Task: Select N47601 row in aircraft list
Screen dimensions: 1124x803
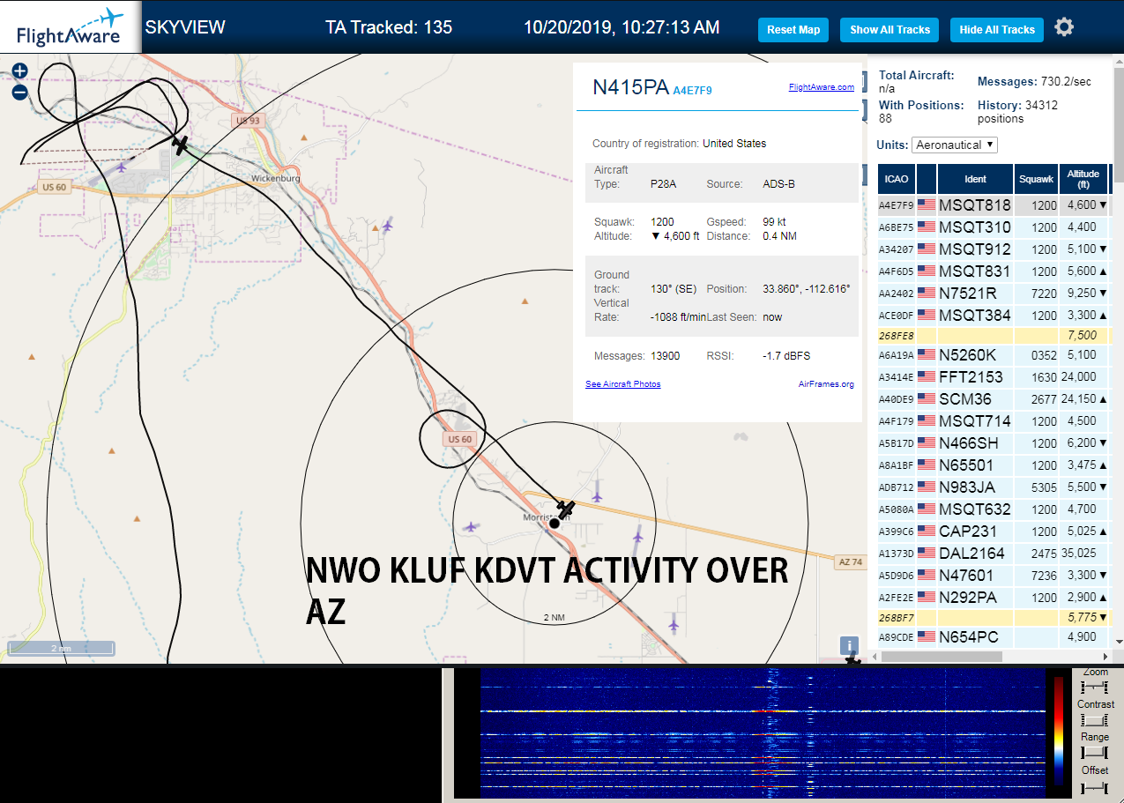Action: click(993, 576)
